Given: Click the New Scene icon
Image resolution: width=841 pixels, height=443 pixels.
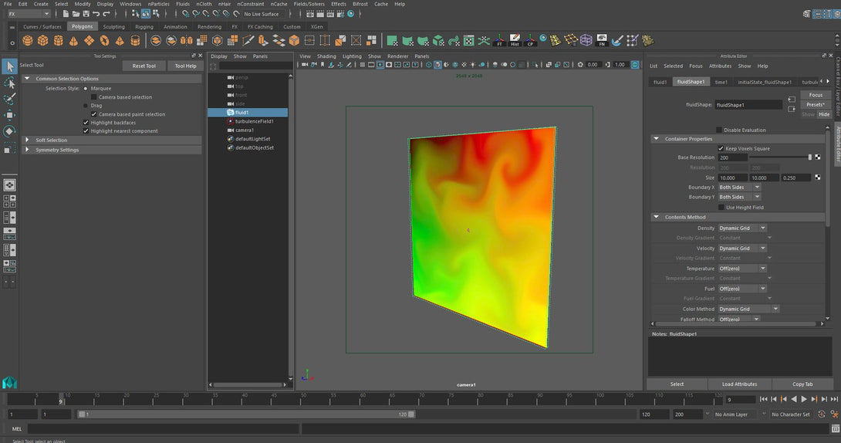Looking at the screenshot, I should point(66,14).
